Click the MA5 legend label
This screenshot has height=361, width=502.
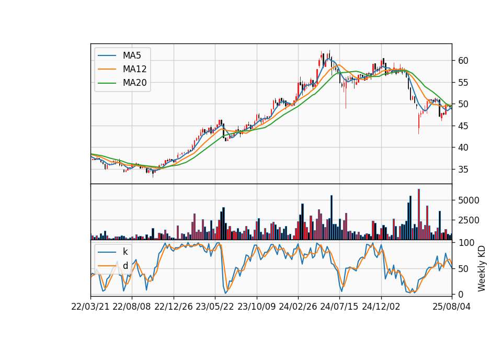tap(132, 55)
